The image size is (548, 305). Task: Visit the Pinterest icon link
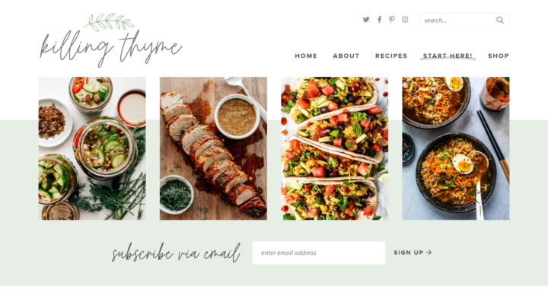pyautogui.click(x=392, y=20)
